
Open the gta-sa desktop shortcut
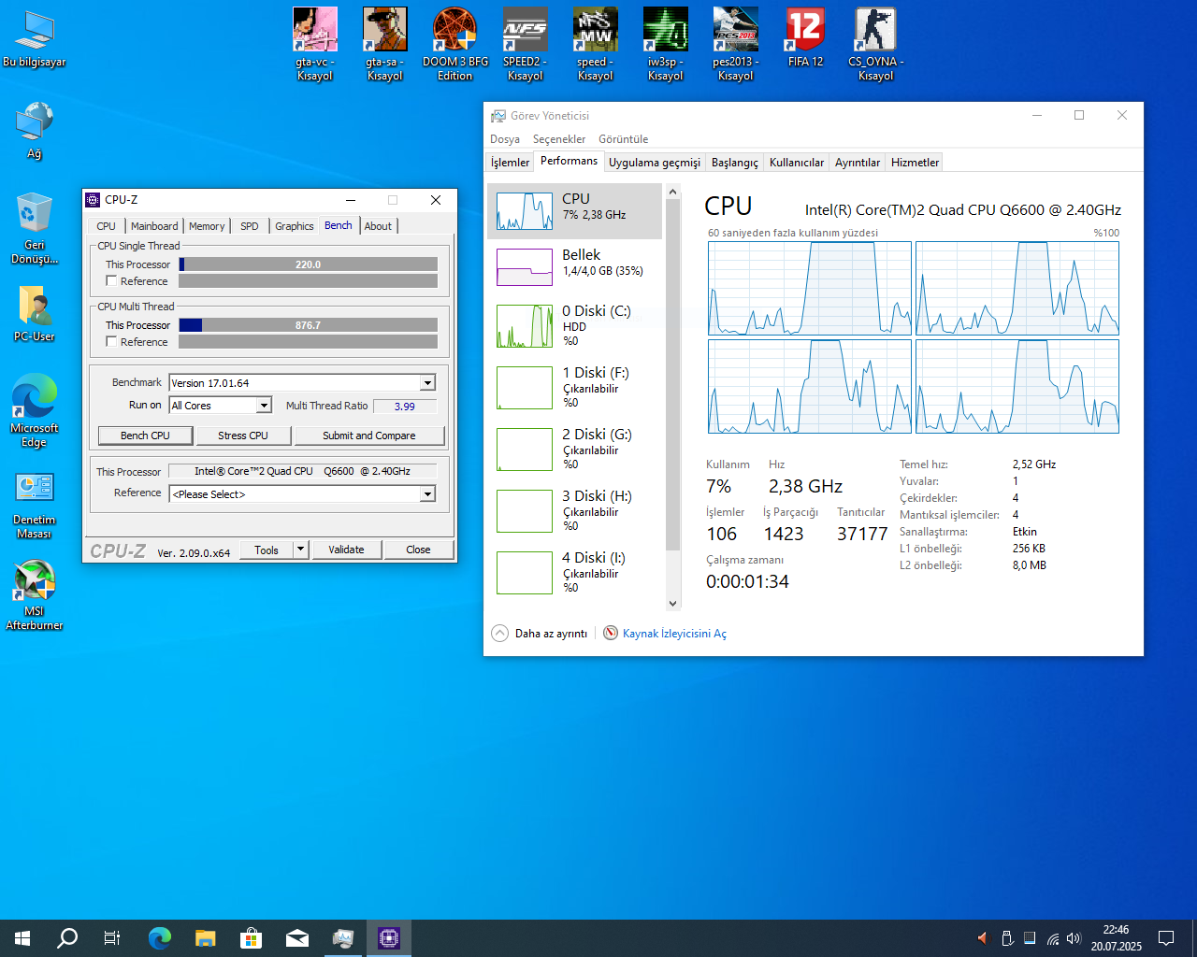385,44
